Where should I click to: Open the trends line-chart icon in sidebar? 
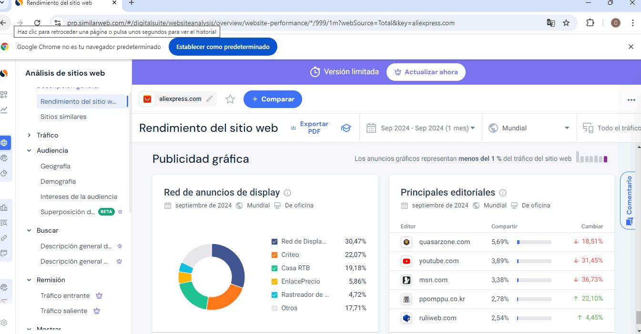[4, 110]
